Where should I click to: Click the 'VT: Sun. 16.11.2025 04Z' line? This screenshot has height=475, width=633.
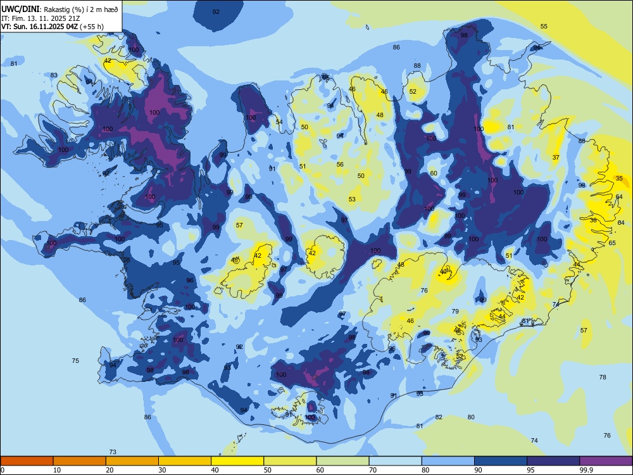tap(39, 27)
